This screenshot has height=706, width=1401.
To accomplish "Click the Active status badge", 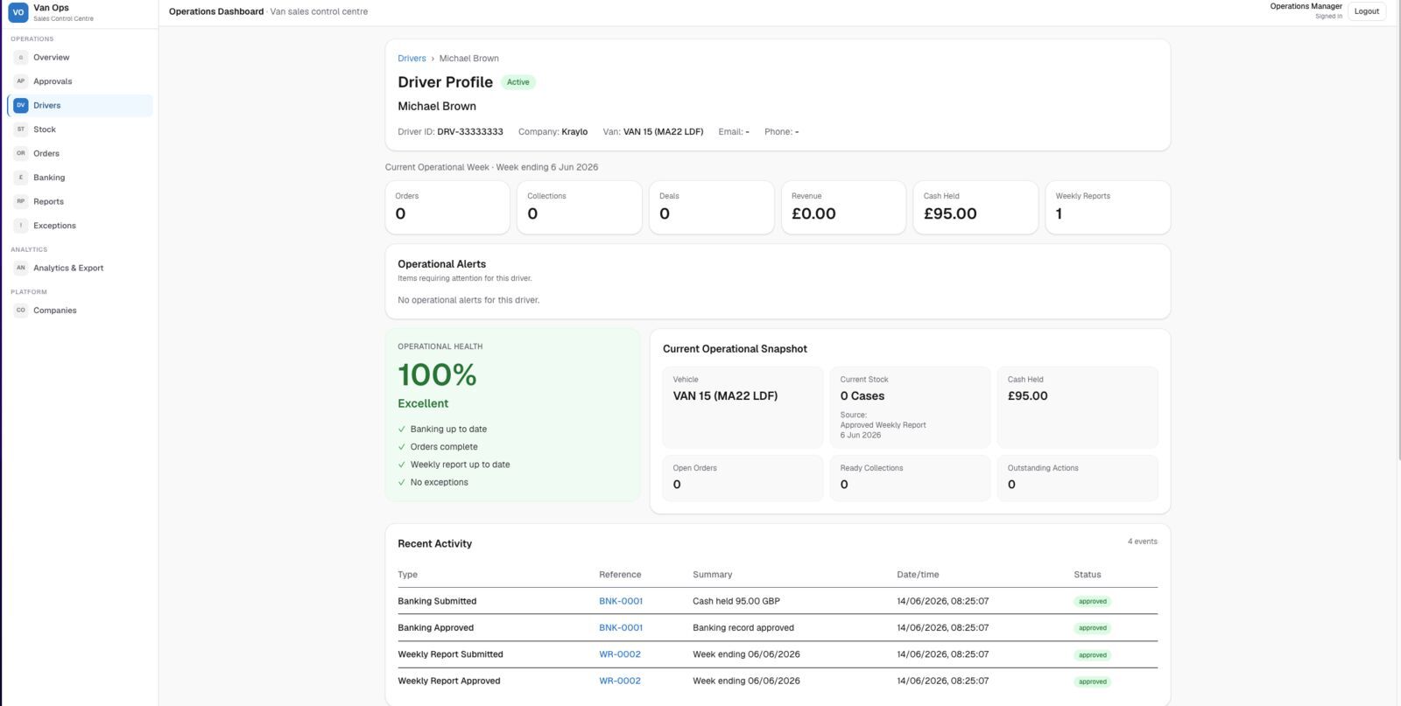I will click(x=518, y=82).
